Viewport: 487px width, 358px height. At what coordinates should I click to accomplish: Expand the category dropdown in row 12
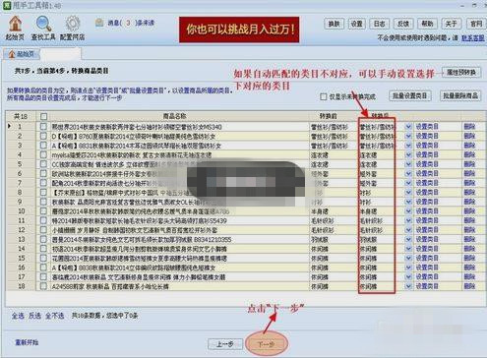pos(408,230)
